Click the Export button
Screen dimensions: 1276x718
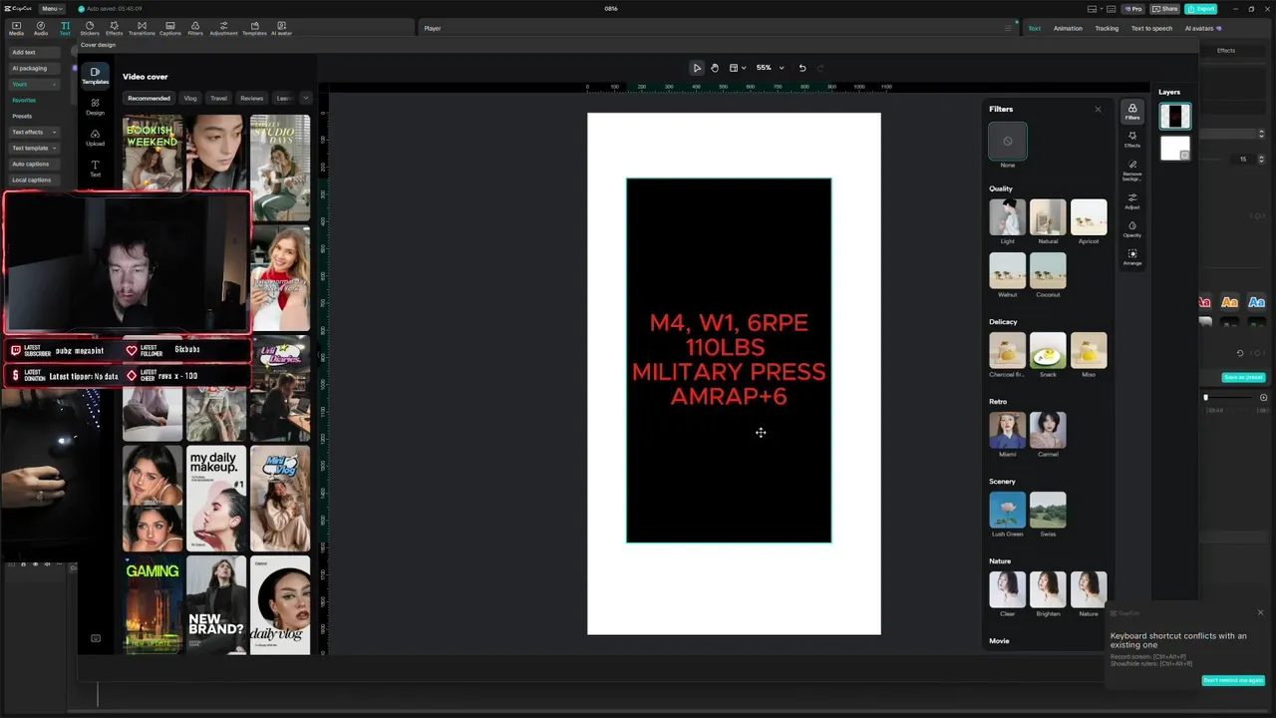pos(1201,9)
